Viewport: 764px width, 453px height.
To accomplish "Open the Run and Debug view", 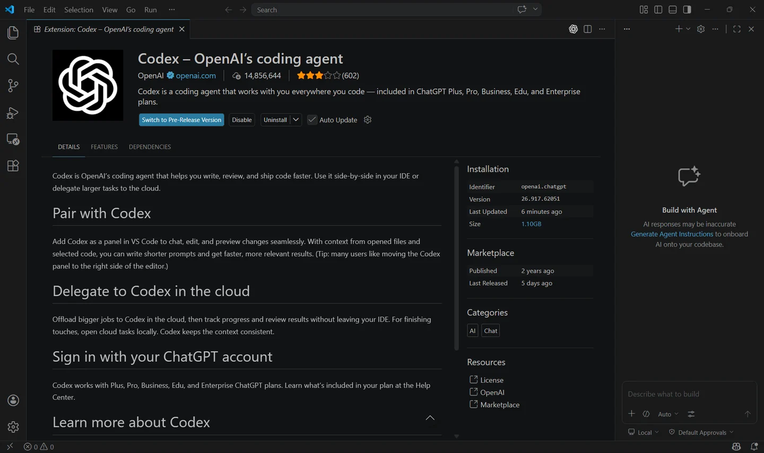I will 13,112.
